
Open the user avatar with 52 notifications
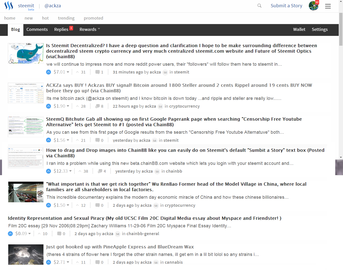click(314, 6)
